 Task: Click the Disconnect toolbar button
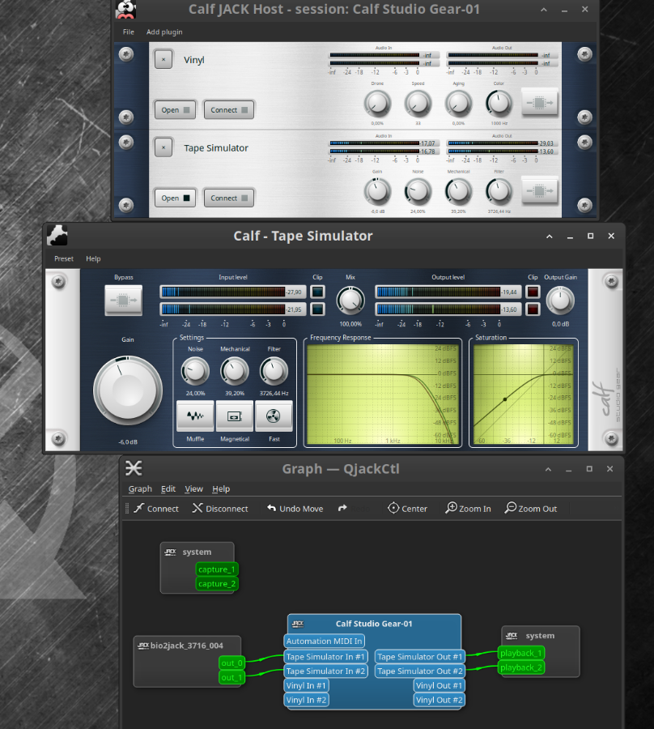220,509
